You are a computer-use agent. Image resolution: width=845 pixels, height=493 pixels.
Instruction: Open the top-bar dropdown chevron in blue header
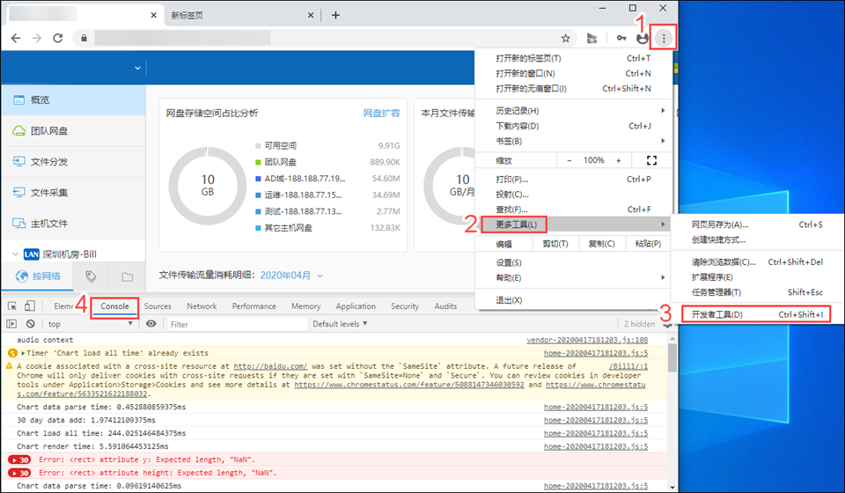137,68
